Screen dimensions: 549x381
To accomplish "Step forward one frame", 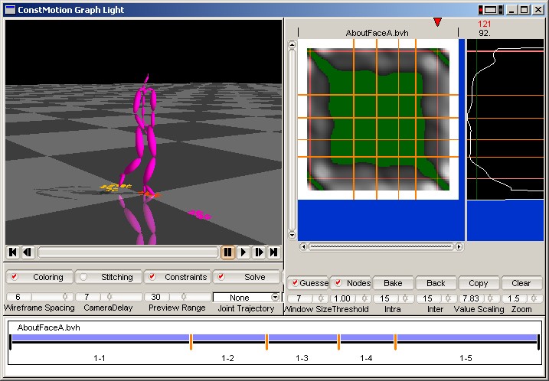I will [259, 252].
